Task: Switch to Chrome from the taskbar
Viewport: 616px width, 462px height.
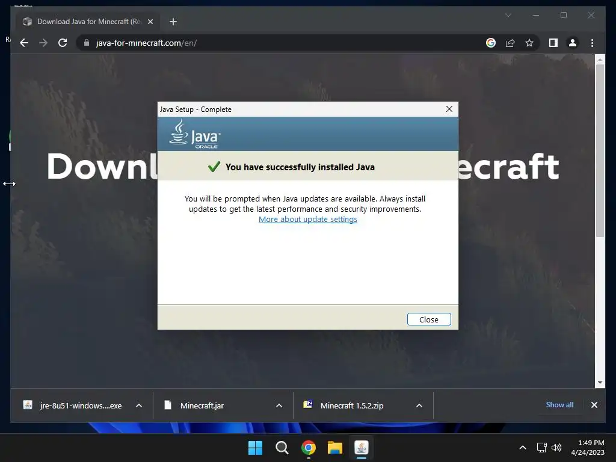Action: [x=309, y=448]
